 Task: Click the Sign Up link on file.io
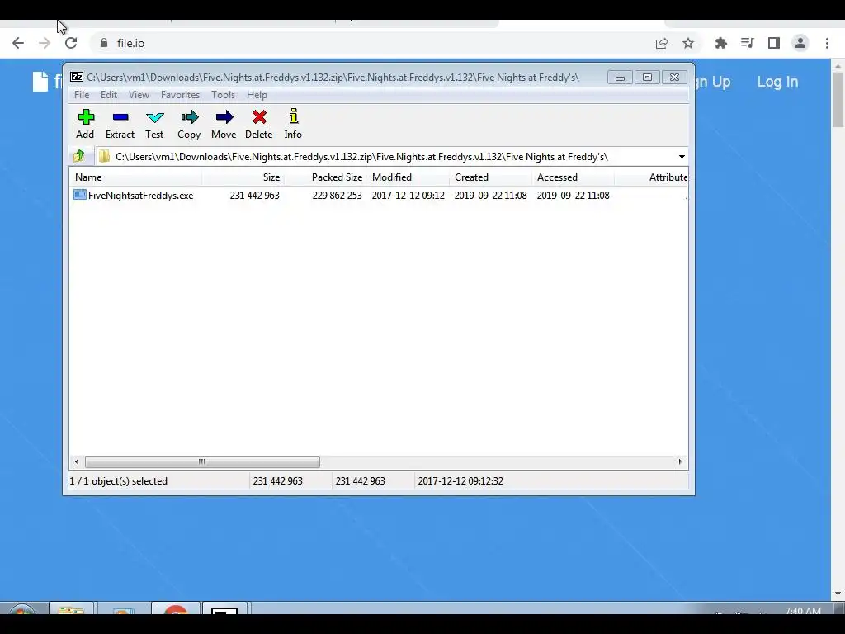click(713, 82)
